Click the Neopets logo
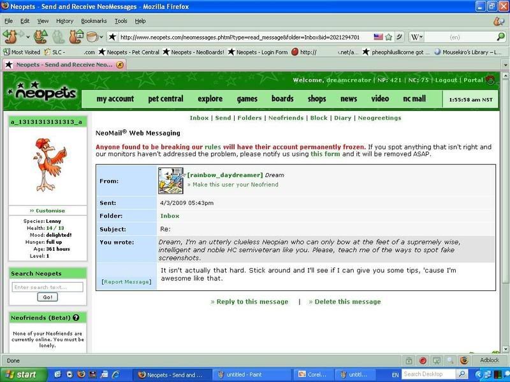Image resolution: width=510 pixels, height=382 pixels. pyautogui.click(x=42, y=92)
